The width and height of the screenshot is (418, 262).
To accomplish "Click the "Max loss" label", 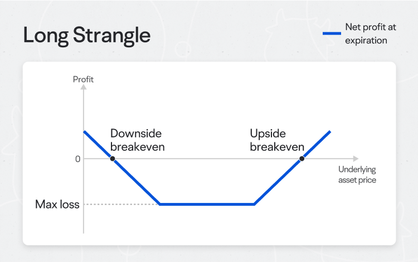I will point(57,204).
